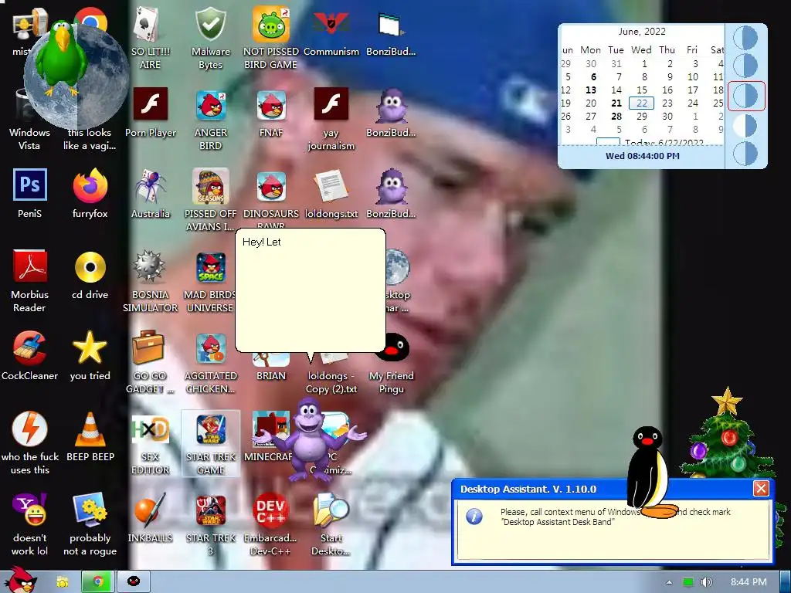The image size is (791, 593).
Task: Expand the hidden tray icons arrow
Action: pos(669,582)
